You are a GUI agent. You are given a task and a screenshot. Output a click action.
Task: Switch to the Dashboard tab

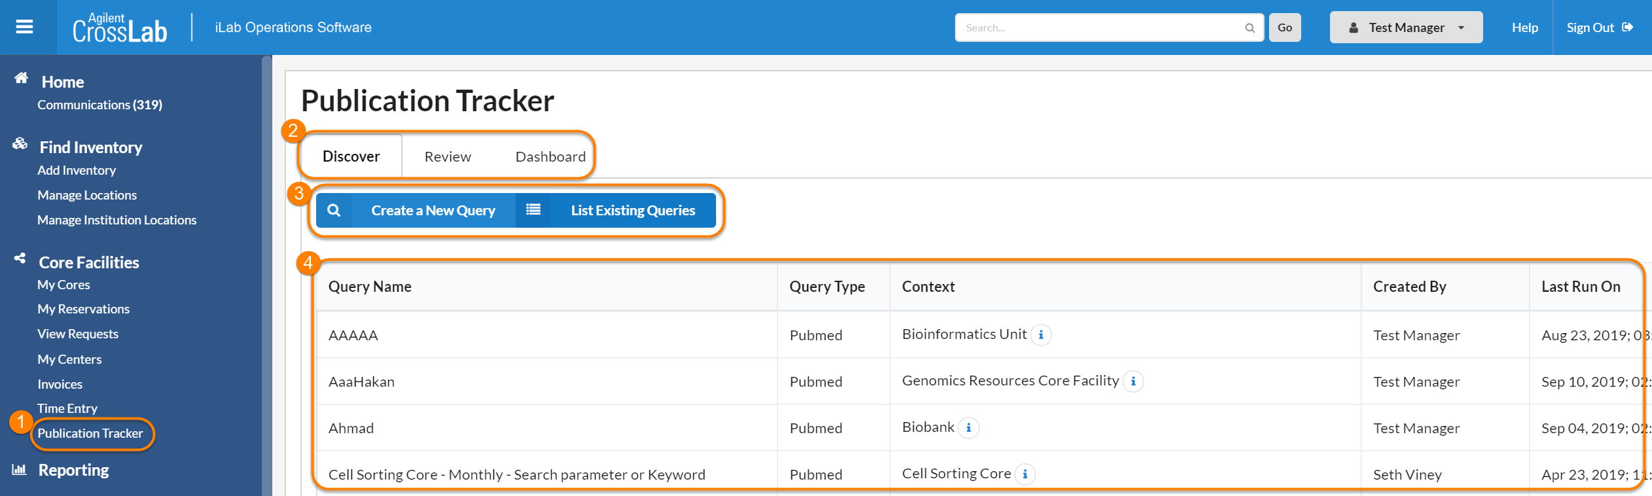point(550,157)
